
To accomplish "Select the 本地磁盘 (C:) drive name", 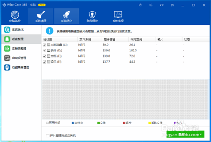I will point(59,45).
